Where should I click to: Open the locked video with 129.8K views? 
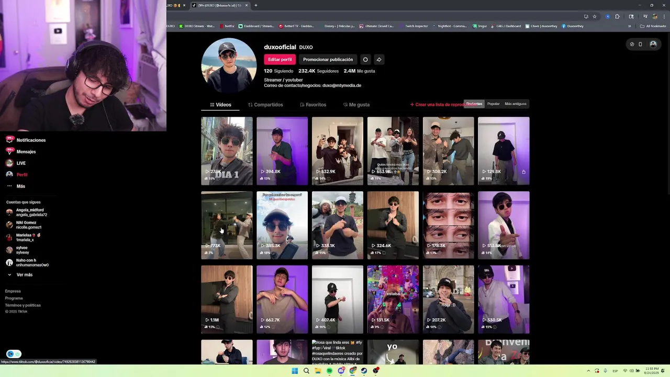pyautogui.click(x=504, y=151)
